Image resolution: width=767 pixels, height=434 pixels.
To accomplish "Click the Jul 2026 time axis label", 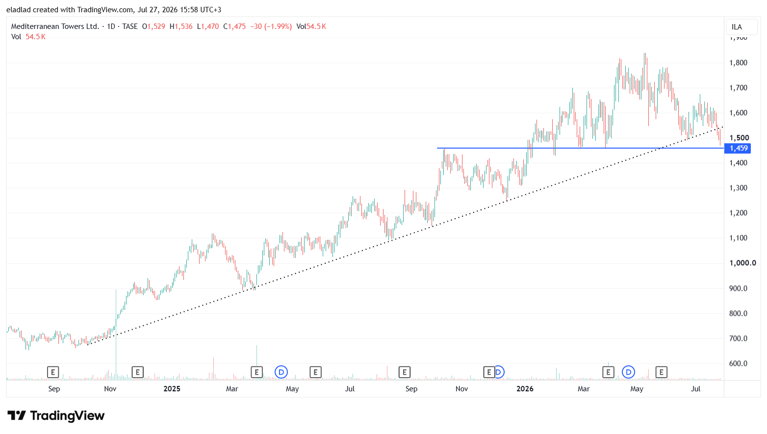I will click(x=695, y=389).
